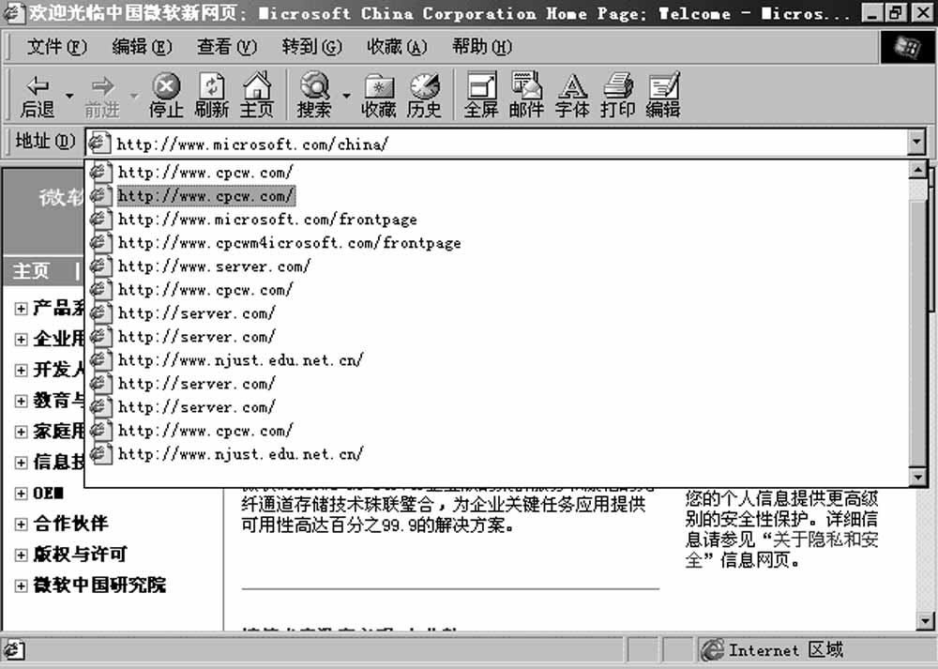The height and width of the screenshot is (669, 938).
Task: Expand the 家庭用 tree node
Action: click(x=21, y=432)
